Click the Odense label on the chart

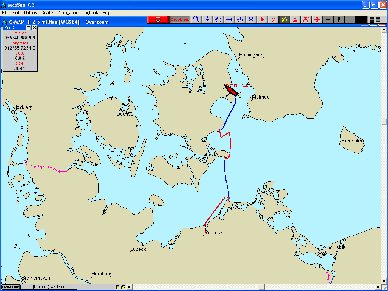125,114
